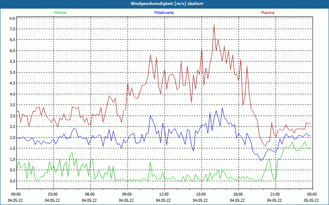
Task: Click the 03:00 time axis label
Action: [53, 194]
